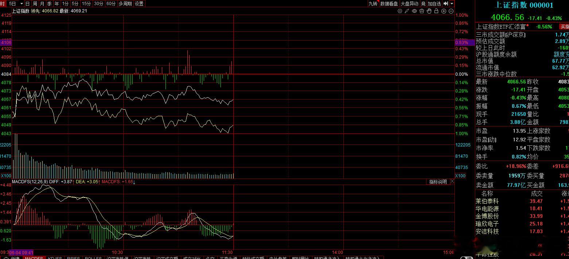Zoom in with the plus circle icon
This screenshot has width=569, height=259.
(444, 11)
